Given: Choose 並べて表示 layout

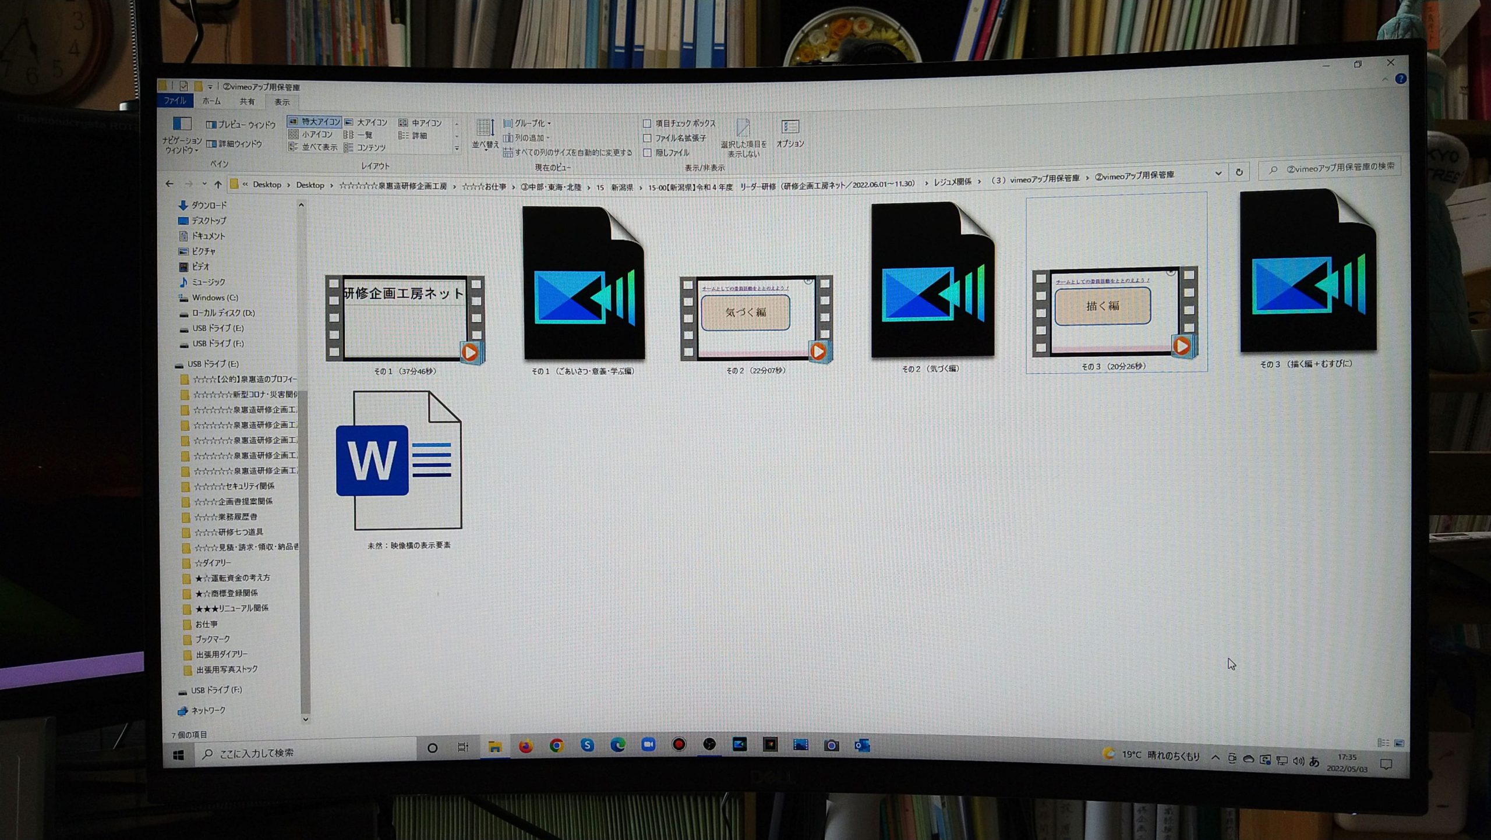Looking at the screenshot, I should pyautogui.click(x=313, y=147).
